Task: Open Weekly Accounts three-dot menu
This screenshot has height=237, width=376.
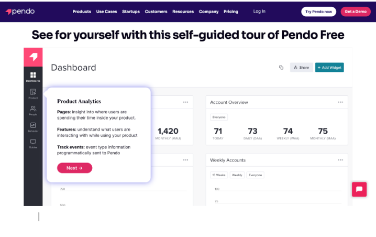Action: [x=340, y=160]
